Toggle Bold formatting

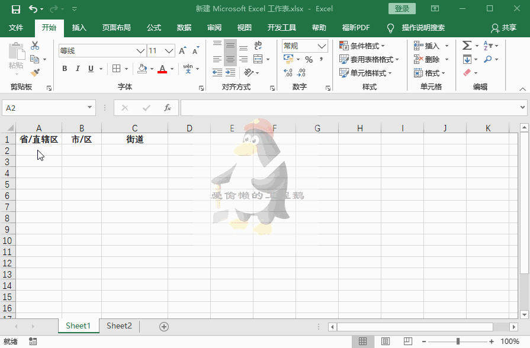click(x=65, y=69)
